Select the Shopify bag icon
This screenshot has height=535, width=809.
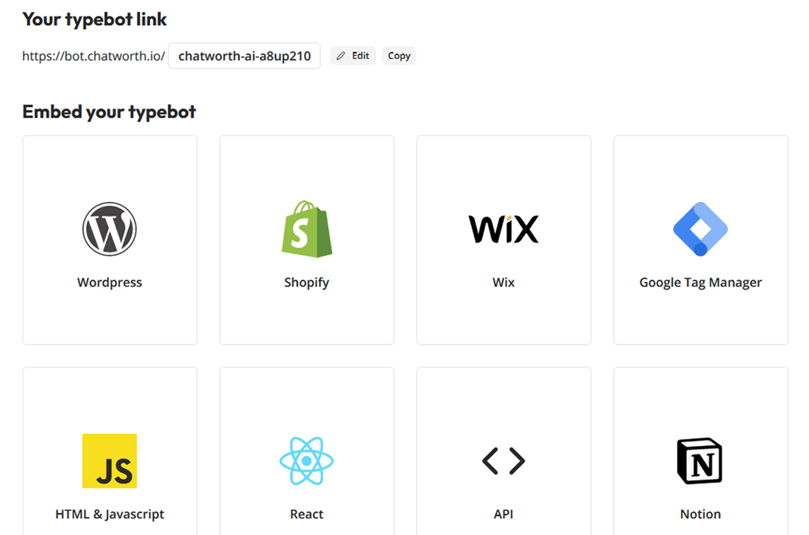click(x=306, y=229)
